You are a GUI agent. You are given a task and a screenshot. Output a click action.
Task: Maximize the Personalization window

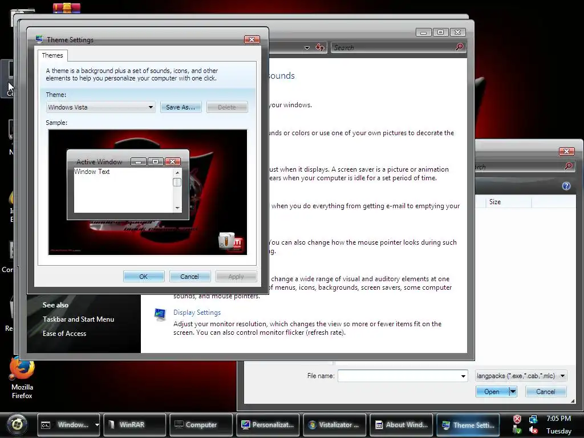tap(440, 33)
